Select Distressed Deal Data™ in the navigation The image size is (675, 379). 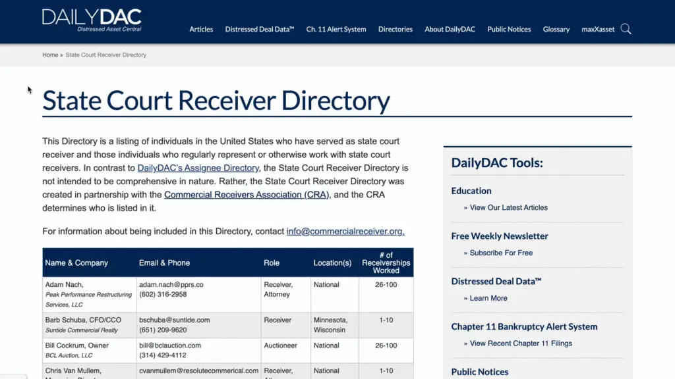[x=259, y=29]
